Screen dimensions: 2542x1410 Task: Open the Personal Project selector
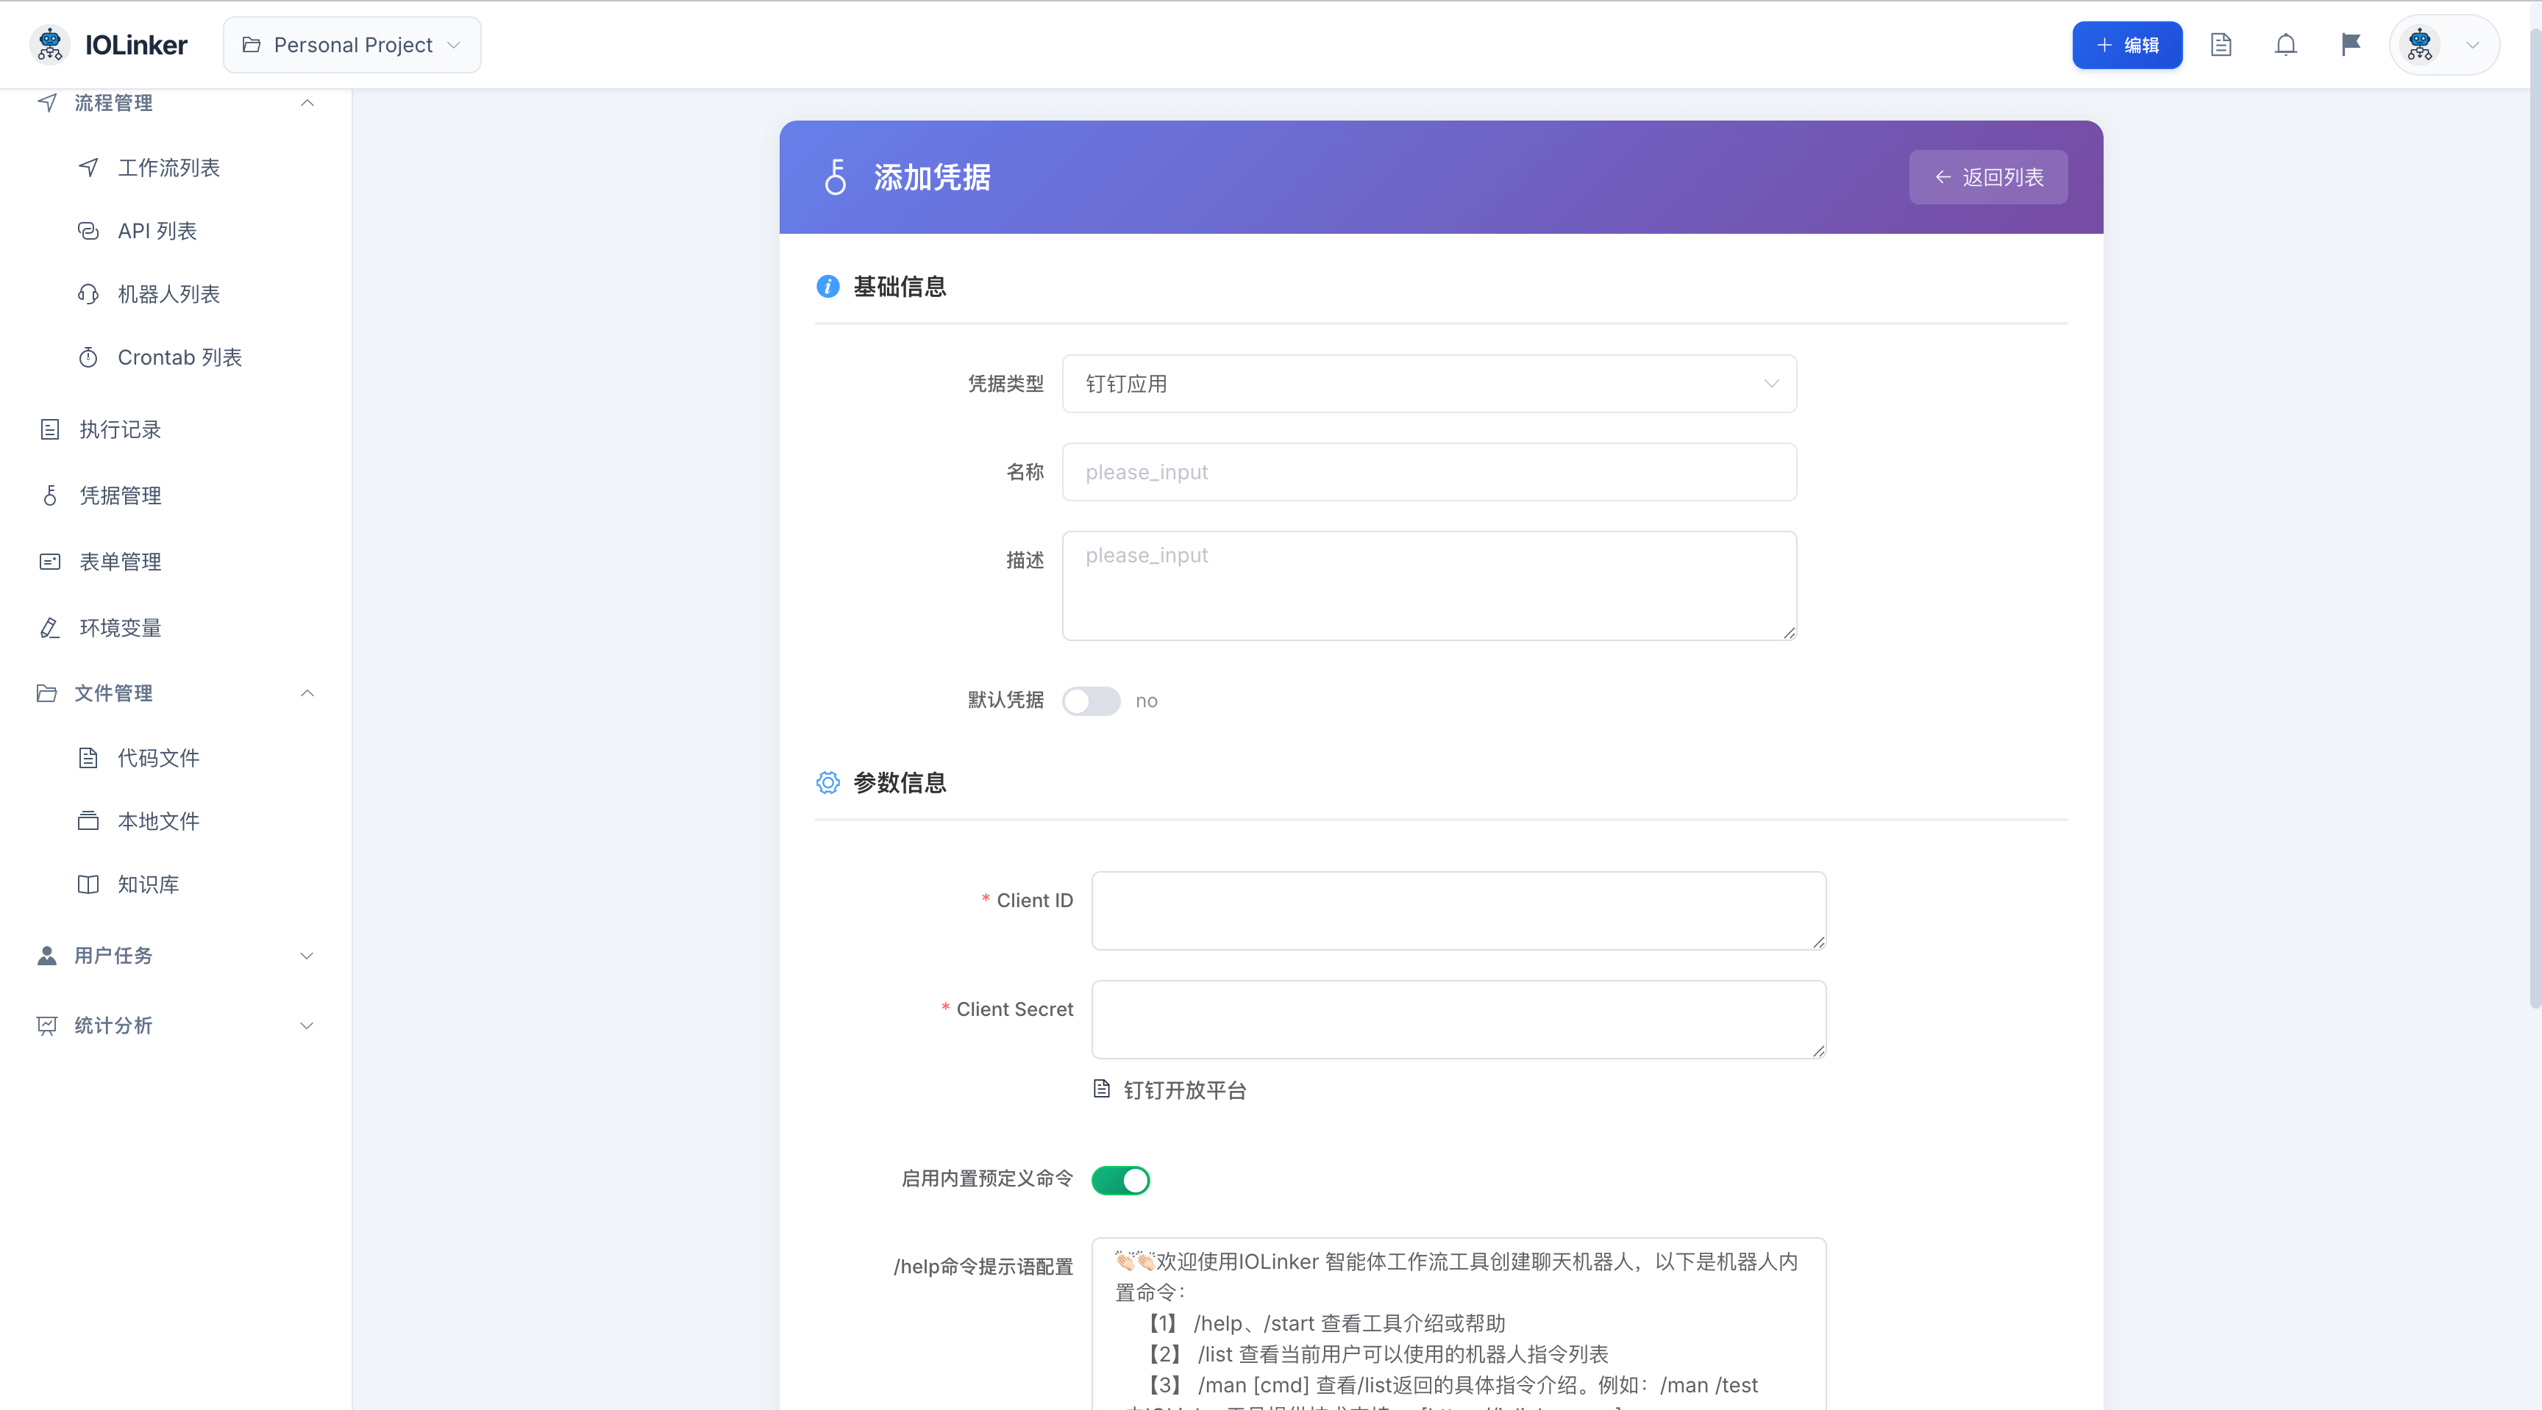pos(352,46)
